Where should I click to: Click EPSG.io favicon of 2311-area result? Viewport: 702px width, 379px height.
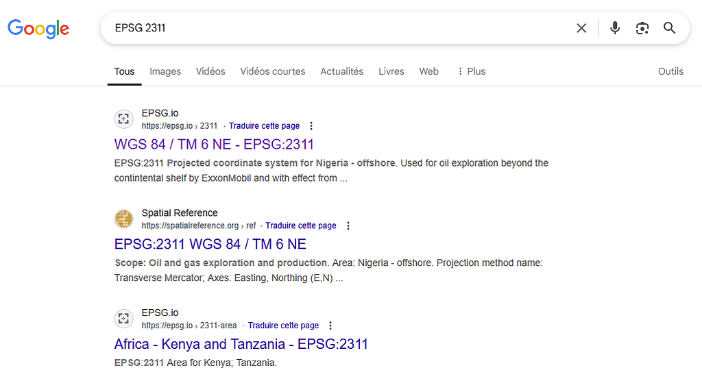tap(123, 319)
